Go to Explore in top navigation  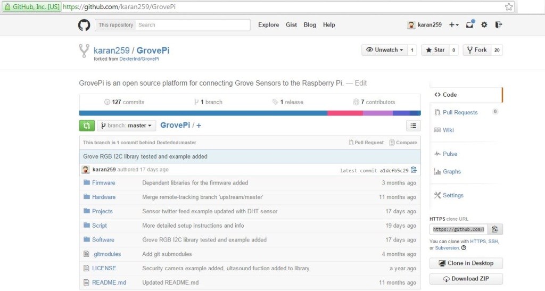coord(268,24)
